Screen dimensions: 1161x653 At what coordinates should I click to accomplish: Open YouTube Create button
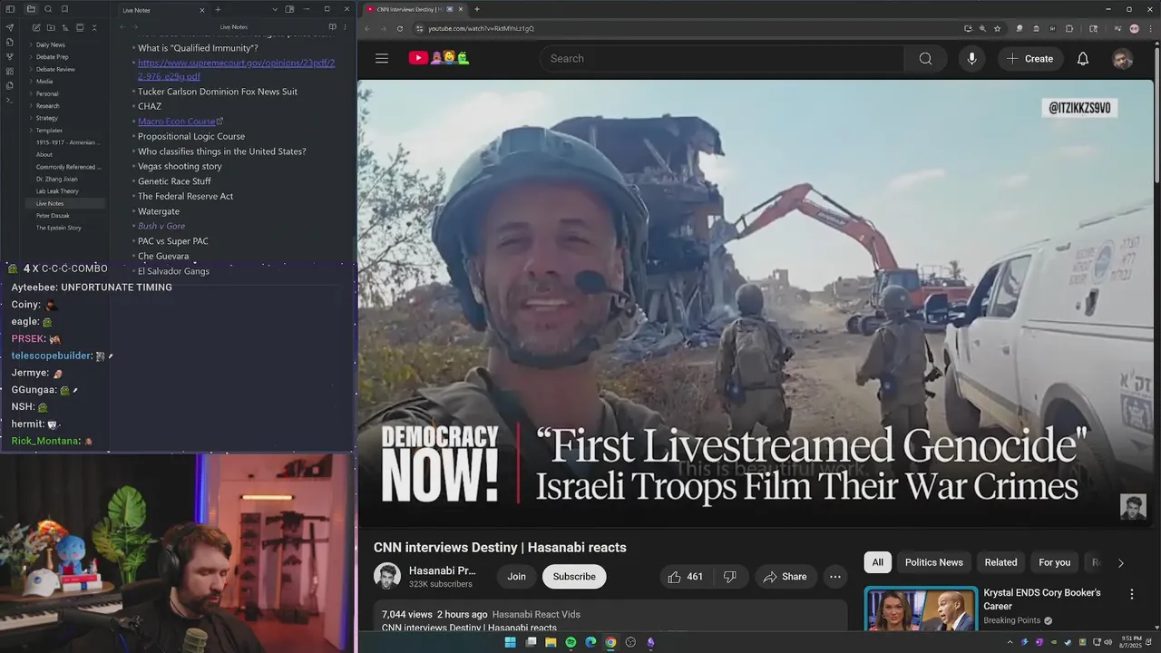pyautogui.click(x=1030, y=58)
